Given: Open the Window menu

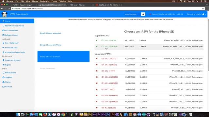Looking at the screenshot, I should 62,1.
